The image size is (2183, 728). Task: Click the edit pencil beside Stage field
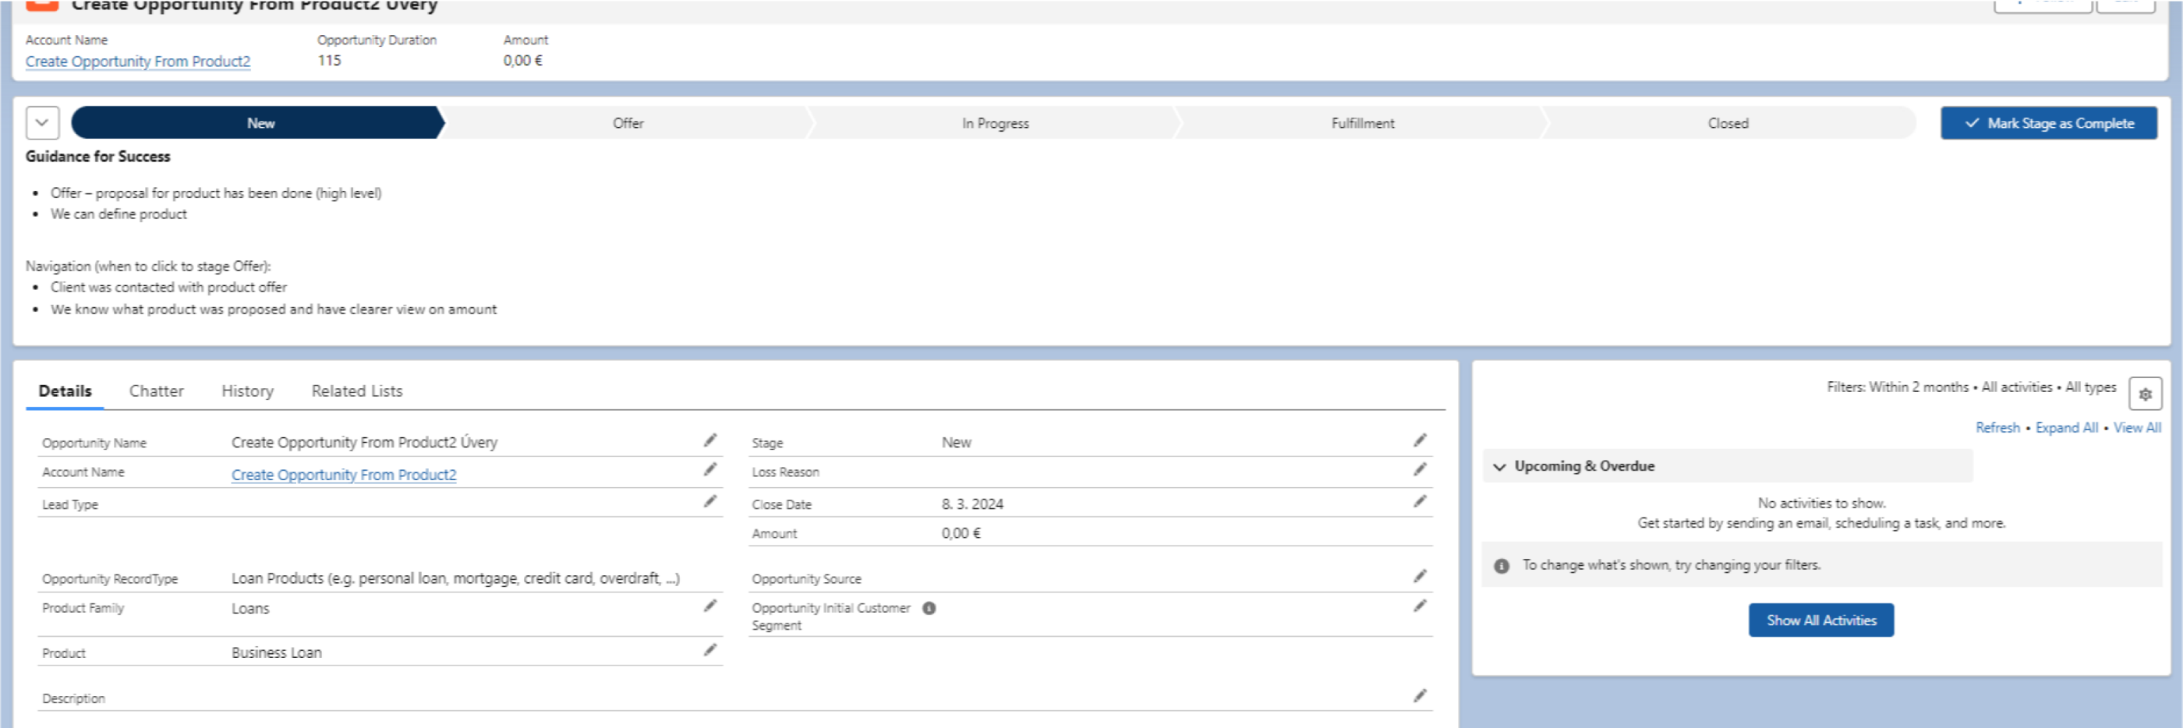1420,440
